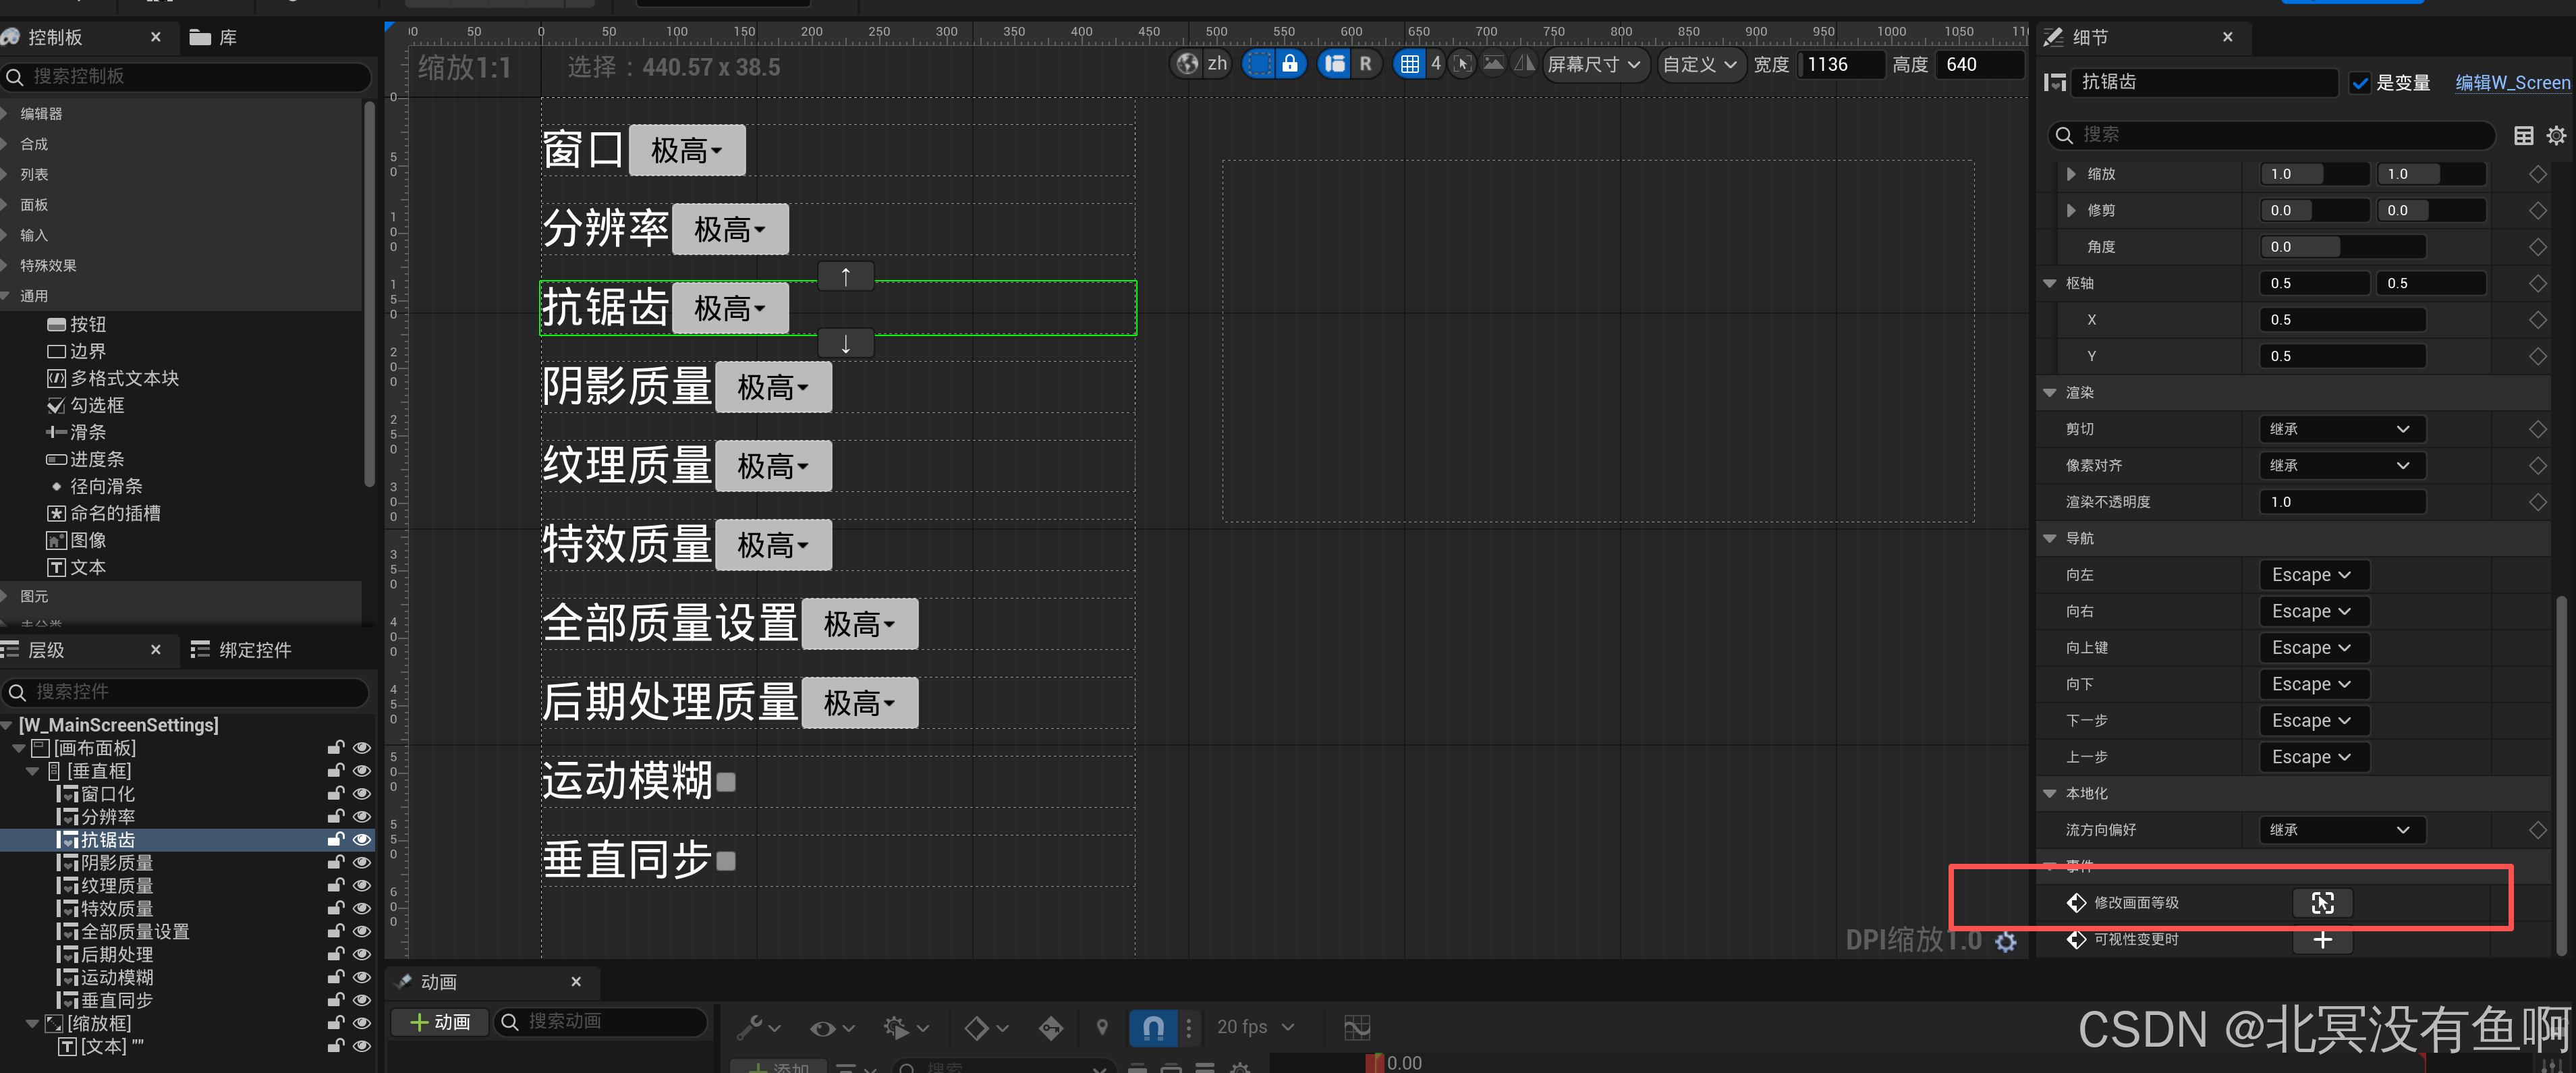
Task: Open the 屏幕尺寸 dropdown
Action: pyautogui.click(x=1594, y=64)
